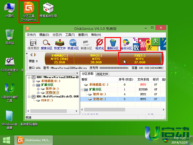This screenshot has width=193, height=145.
Task: Start the 快速分区 quick partition tool
Action: (x=73, y=44)
